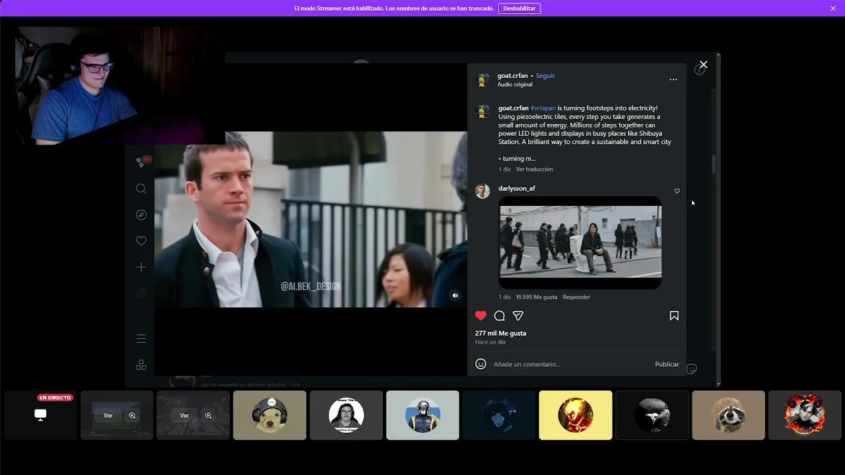Screen dimensions: 845x475
Task: Open goat.crfan's username in post header
Action: coord(512,75)
